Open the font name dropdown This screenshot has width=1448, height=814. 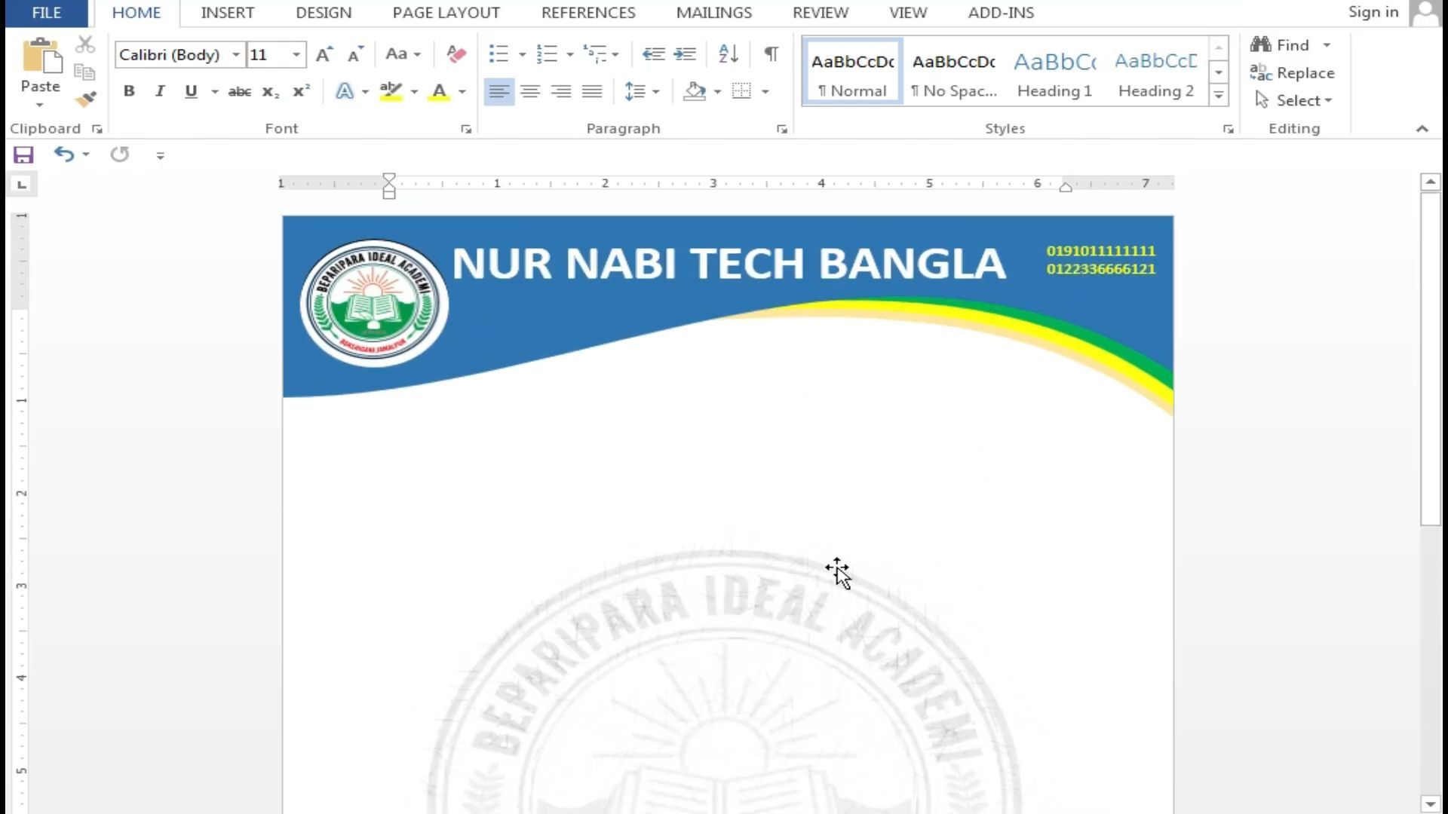click(236, 54)
